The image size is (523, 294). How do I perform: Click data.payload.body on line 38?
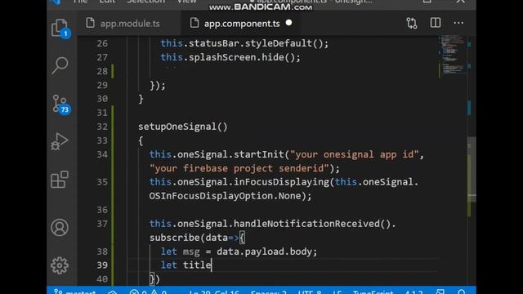264,252
